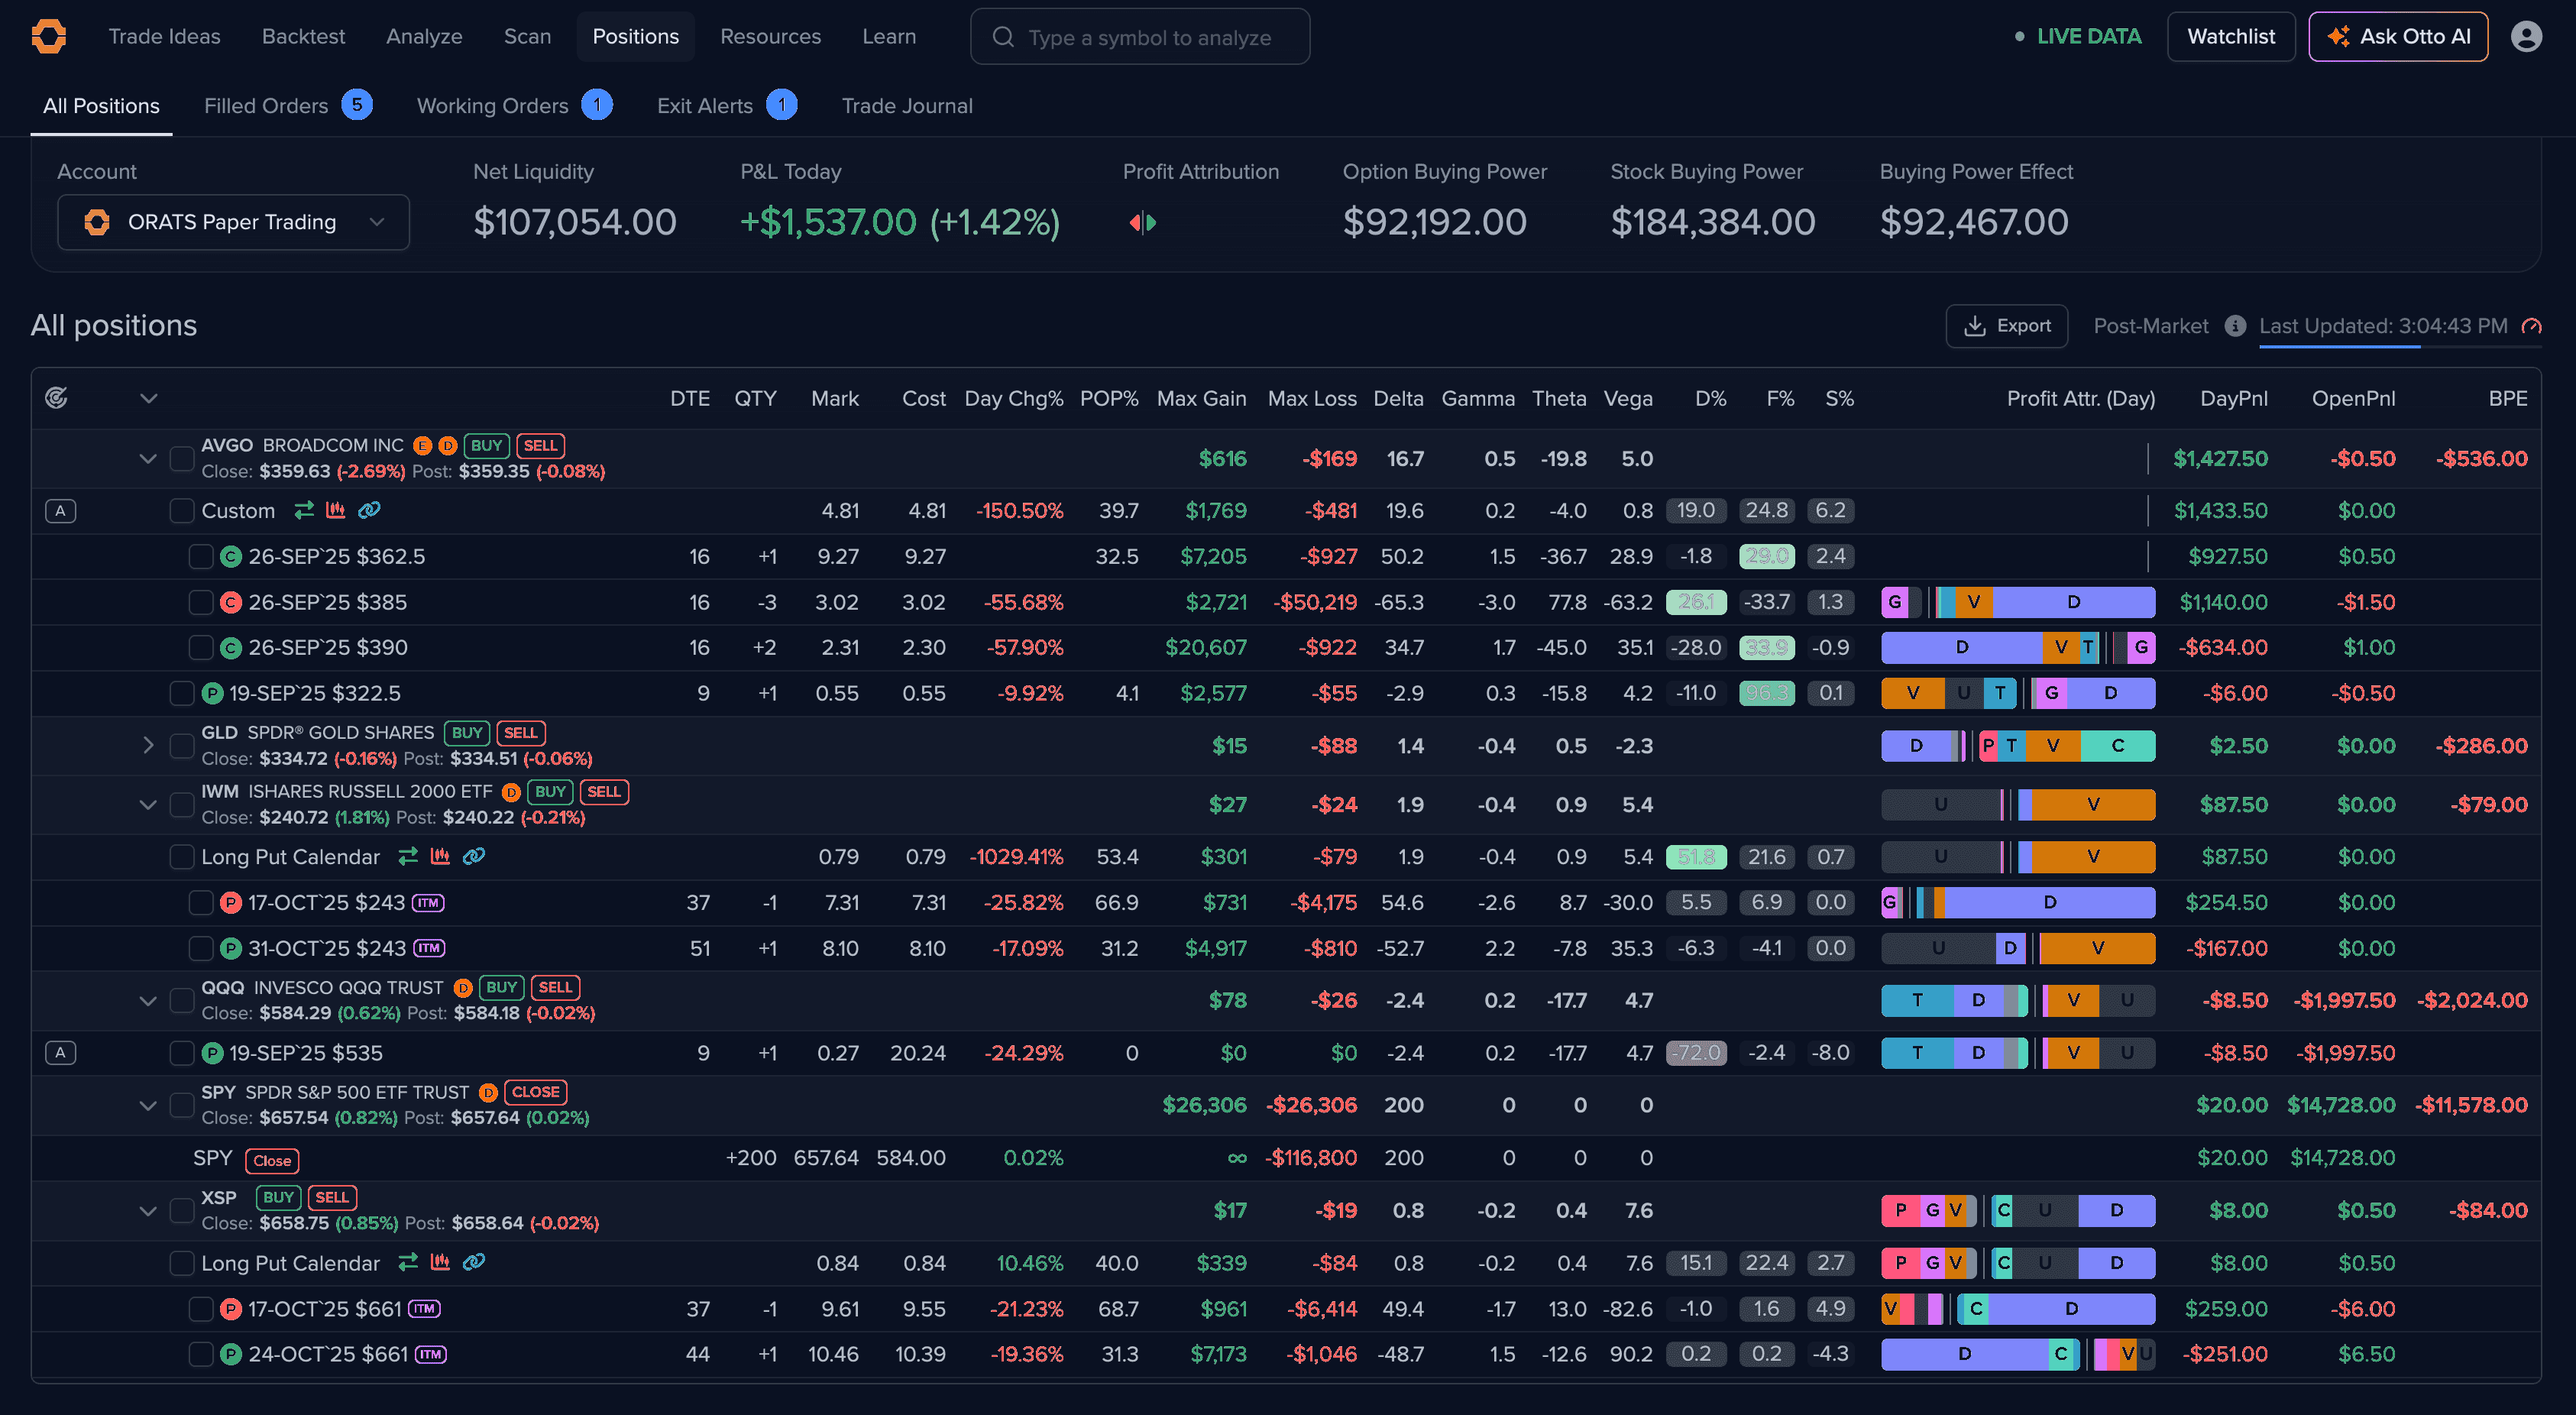
Task: Click the target icon in table header
Action: point(57,398)
